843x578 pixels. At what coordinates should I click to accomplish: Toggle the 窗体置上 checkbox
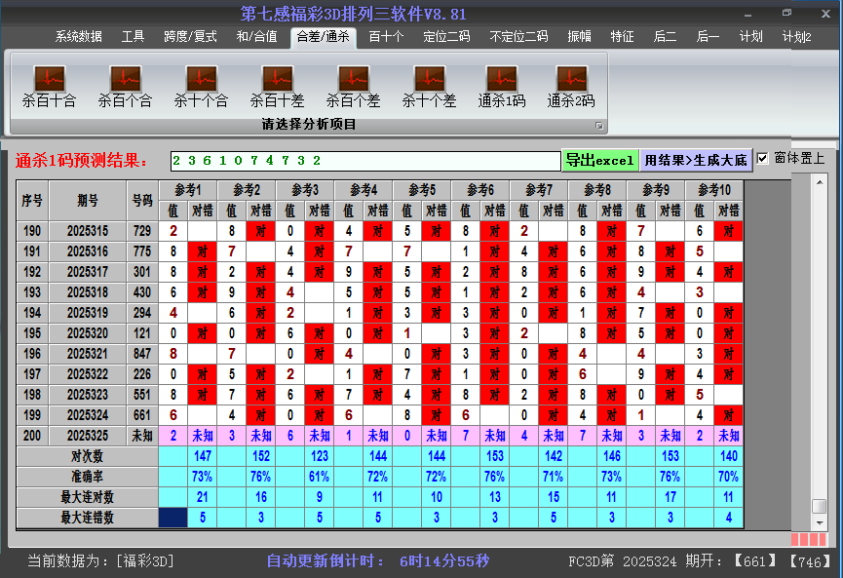click(x=763, y=159)
